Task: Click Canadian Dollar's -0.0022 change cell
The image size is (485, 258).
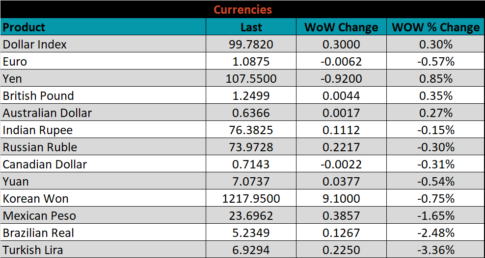Action: tap(341, 164)
